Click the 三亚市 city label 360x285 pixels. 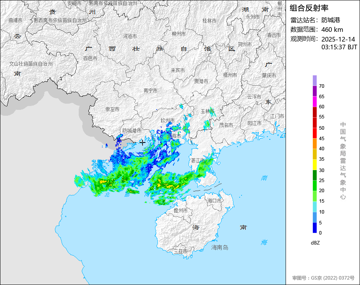pos(181,251)
